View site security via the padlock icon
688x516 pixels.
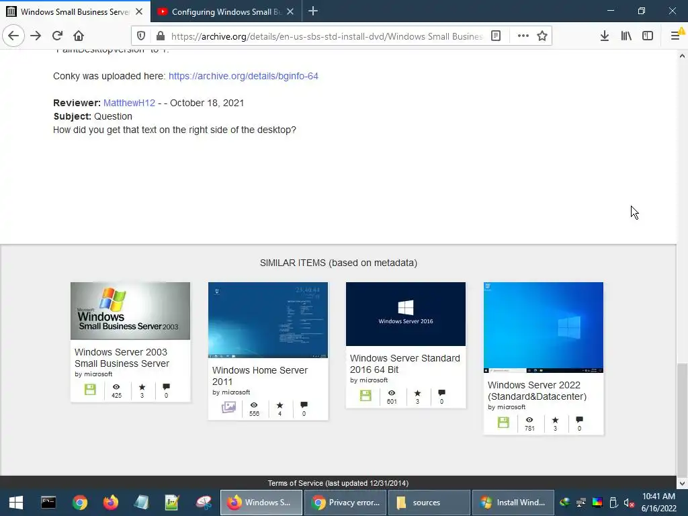(160, 36)
